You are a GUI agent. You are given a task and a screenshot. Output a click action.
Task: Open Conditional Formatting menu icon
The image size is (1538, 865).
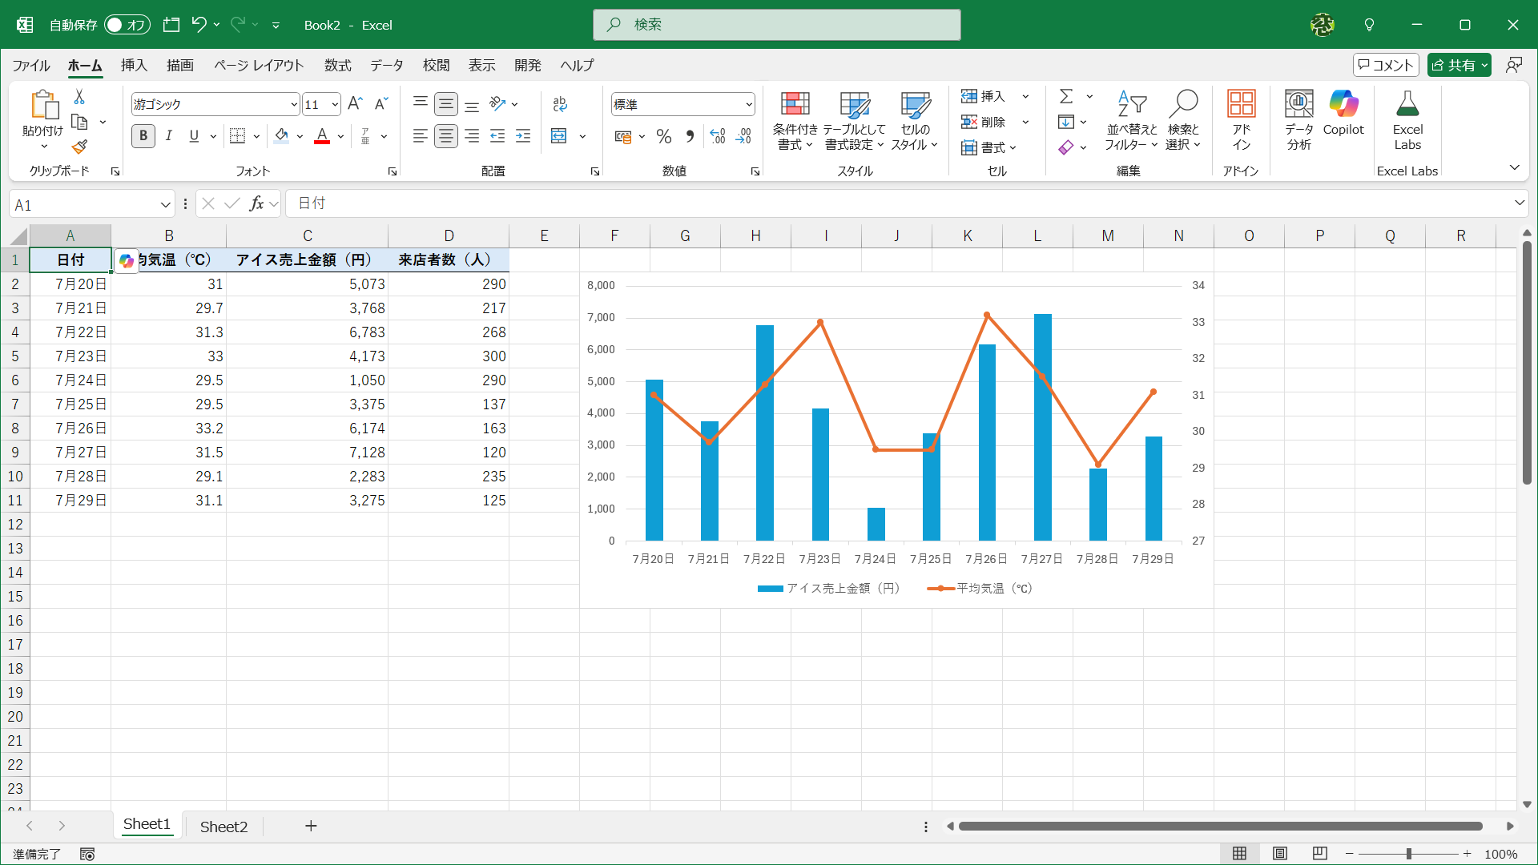pyautogui.click(x=795, y=105)
